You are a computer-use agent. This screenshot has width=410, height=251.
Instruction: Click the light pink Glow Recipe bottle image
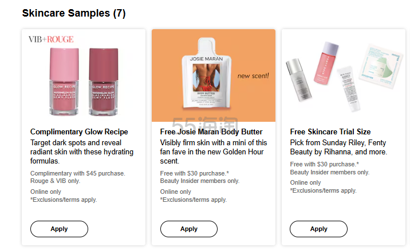(64, 81)
